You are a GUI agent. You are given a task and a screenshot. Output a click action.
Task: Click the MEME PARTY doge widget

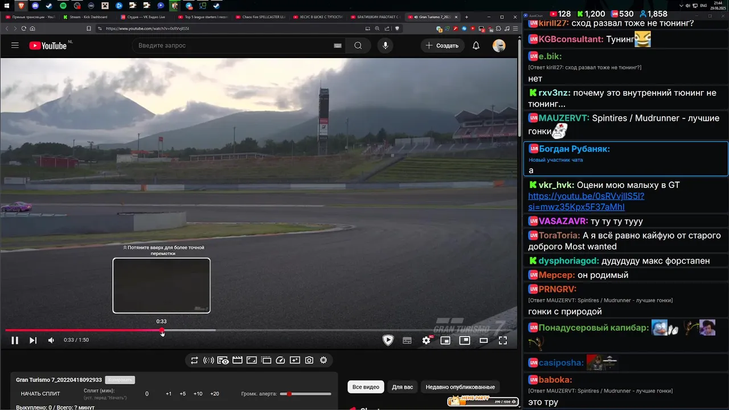point(483,401)
